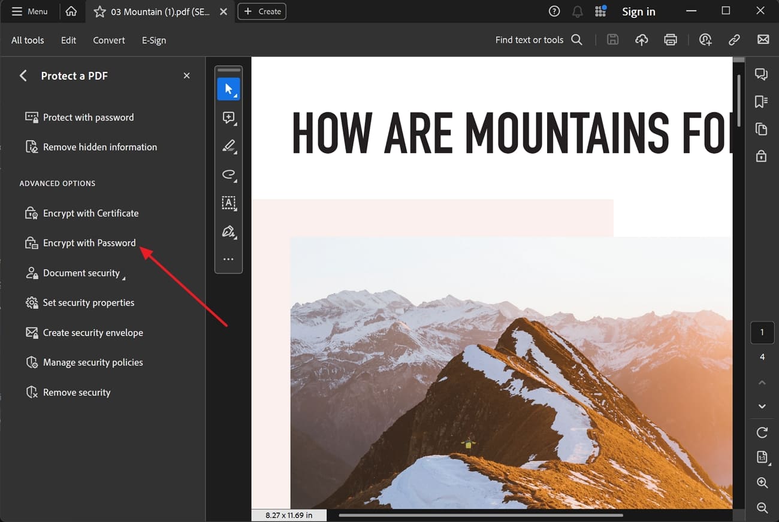The width and height of the screenshot is (779, 522).
Task: Rotate the page view clockwise
Action: [762, 432]
